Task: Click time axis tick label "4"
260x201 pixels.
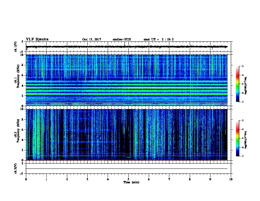Action: pyautogui.click(x=108, y=179)
